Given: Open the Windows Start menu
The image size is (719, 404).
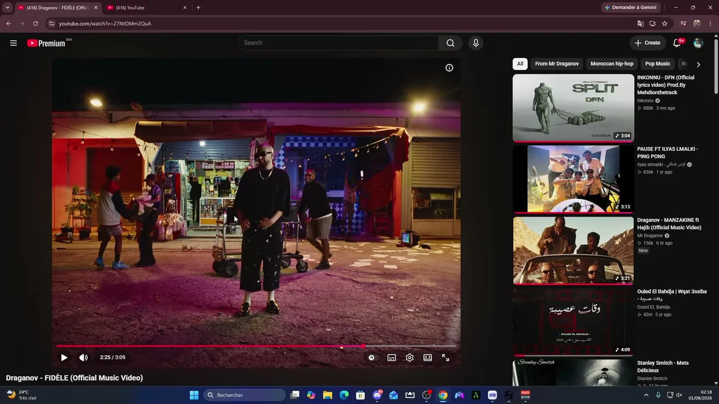Looking at the screenshot, I should 194,395.
